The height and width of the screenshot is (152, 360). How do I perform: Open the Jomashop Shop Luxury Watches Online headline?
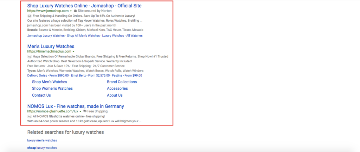[x=84, y=6]
